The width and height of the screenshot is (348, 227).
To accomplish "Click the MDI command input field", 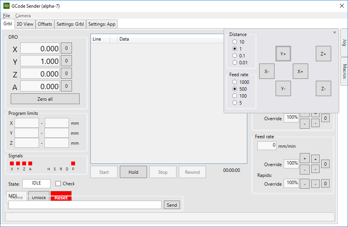I will point(85,205).
